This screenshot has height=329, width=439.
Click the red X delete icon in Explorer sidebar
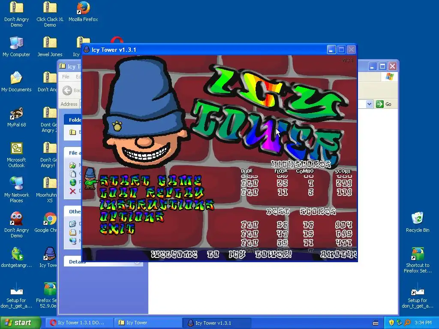[73, 191]
